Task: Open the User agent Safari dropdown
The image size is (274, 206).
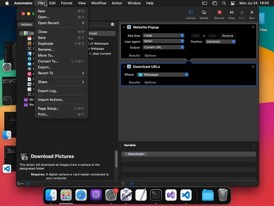Action: coord(163,41)
